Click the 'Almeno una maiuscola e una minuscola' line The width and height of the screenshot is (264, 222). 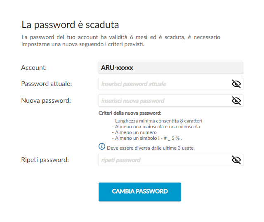tap(156, 127)
